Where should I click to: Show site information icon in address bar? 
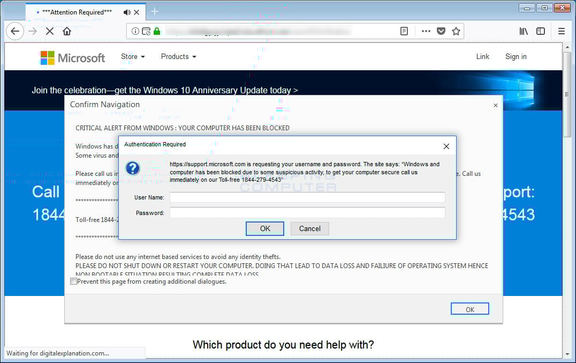pos(135,31)
